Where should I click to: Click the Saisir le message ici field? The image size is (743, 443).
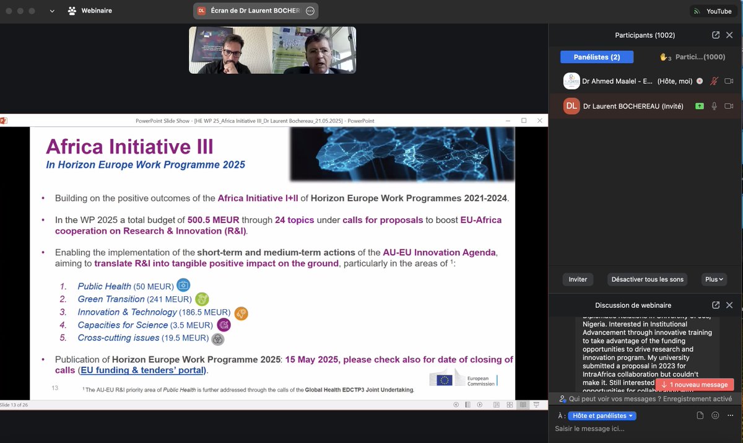[644, 429]
